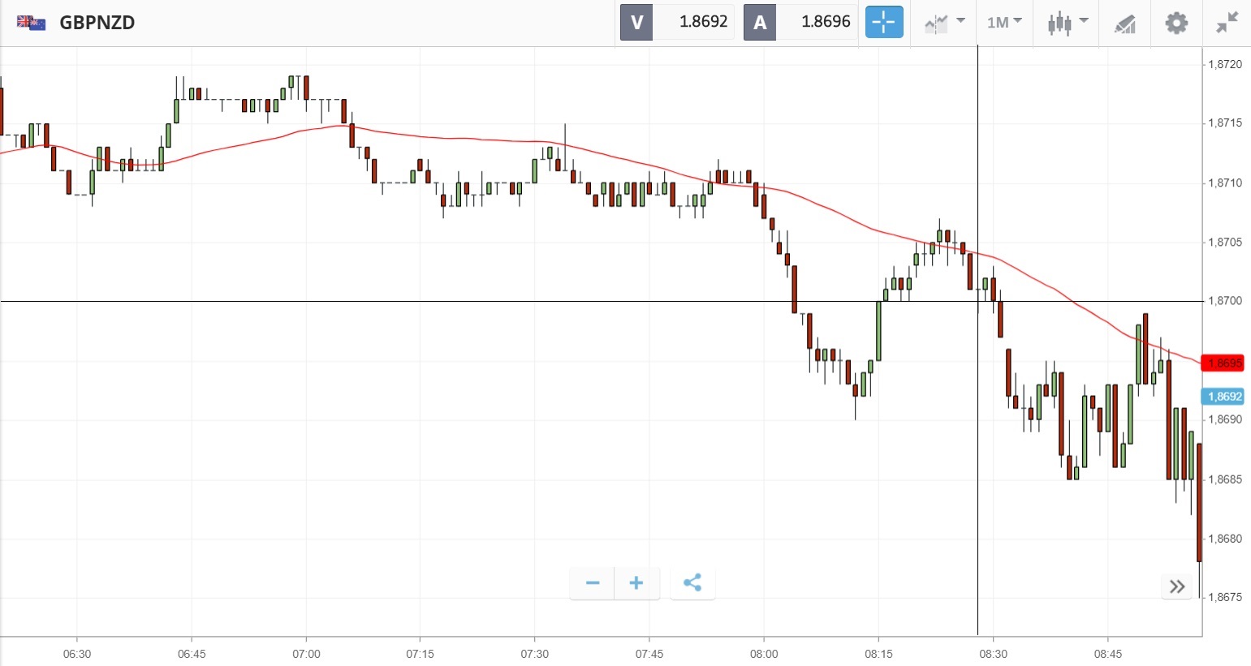Collapse the chart with the shrink arrows
Screen dimensions: 1251x666
1227,23
